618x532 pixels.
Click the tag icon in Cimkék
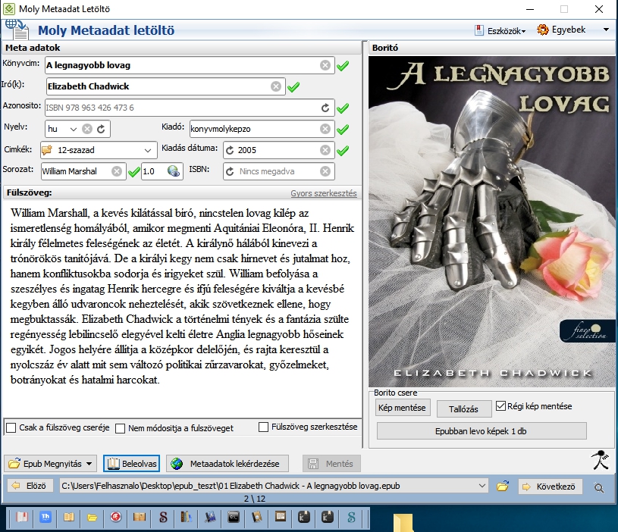(47, 150)
